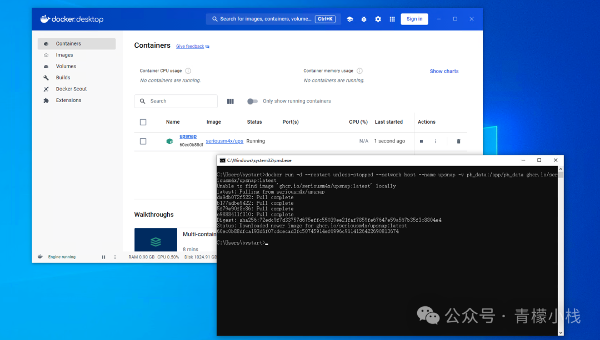Click the Show charts link
Image resolution: width=600 pixels, height=340 pixels.
point(444,71)
